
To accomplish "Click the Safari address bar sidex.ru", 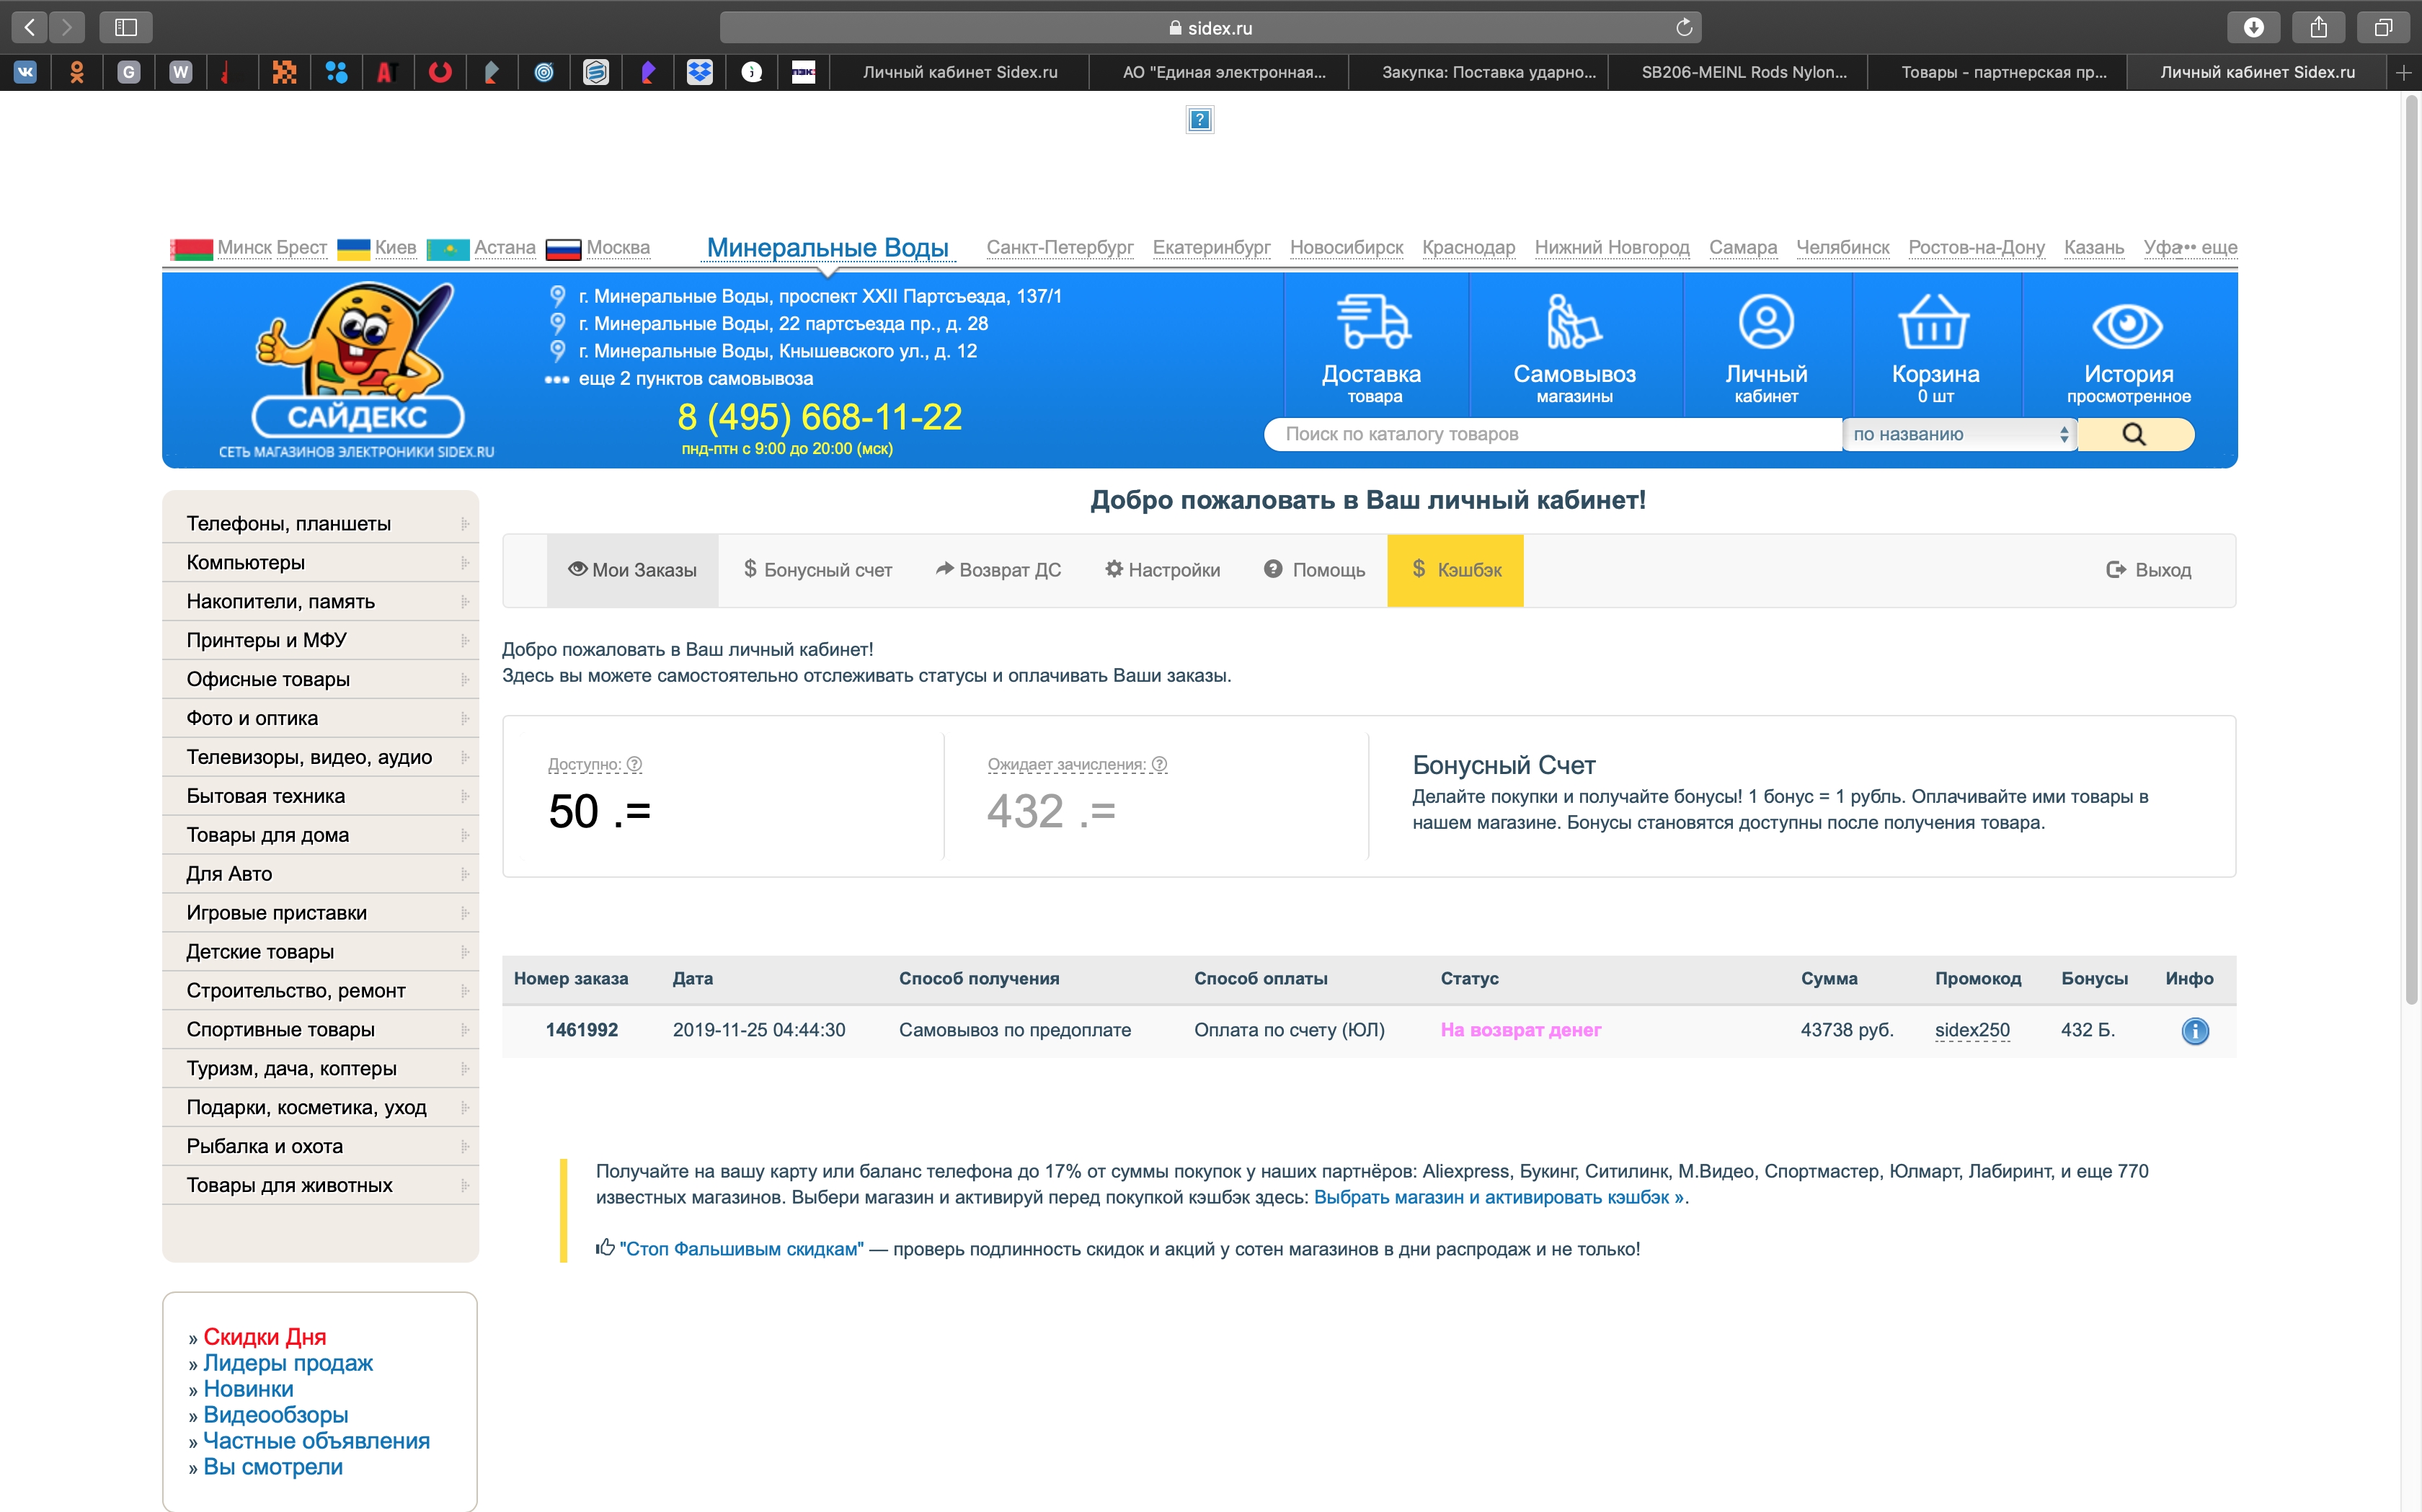I will (1210, 27).
